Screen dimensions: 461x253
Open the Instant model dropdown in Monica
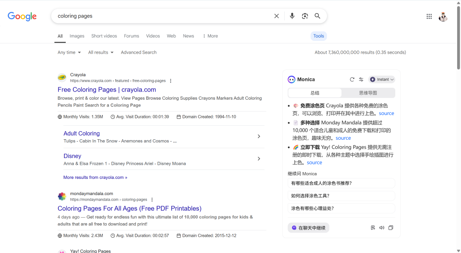(x=382, y=79)
